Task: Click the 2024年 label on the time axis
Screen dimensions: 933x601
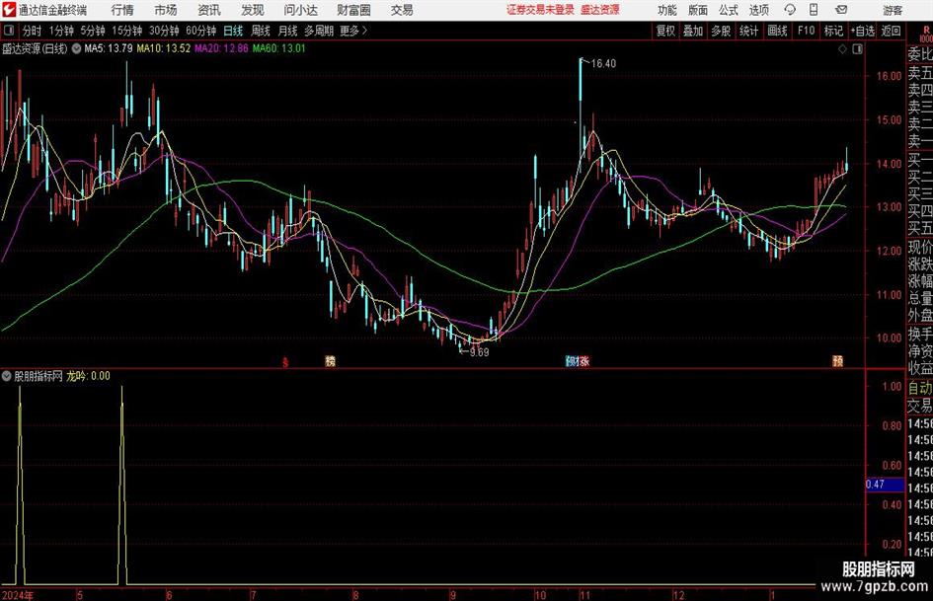Action: click(18, 595)
